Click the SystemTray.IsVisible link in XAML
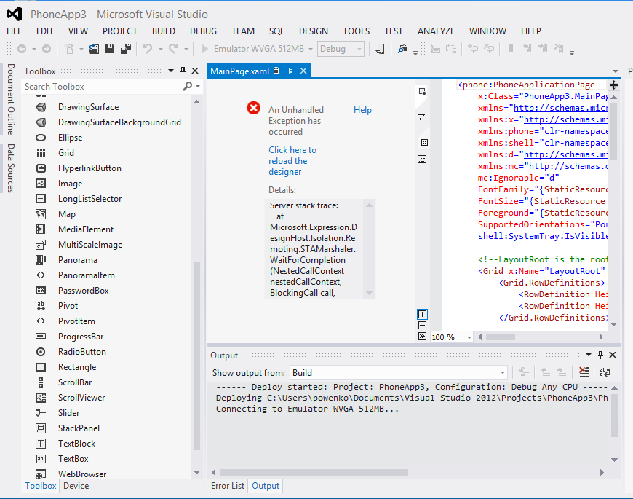633x499 pixels. coord(543,236)
